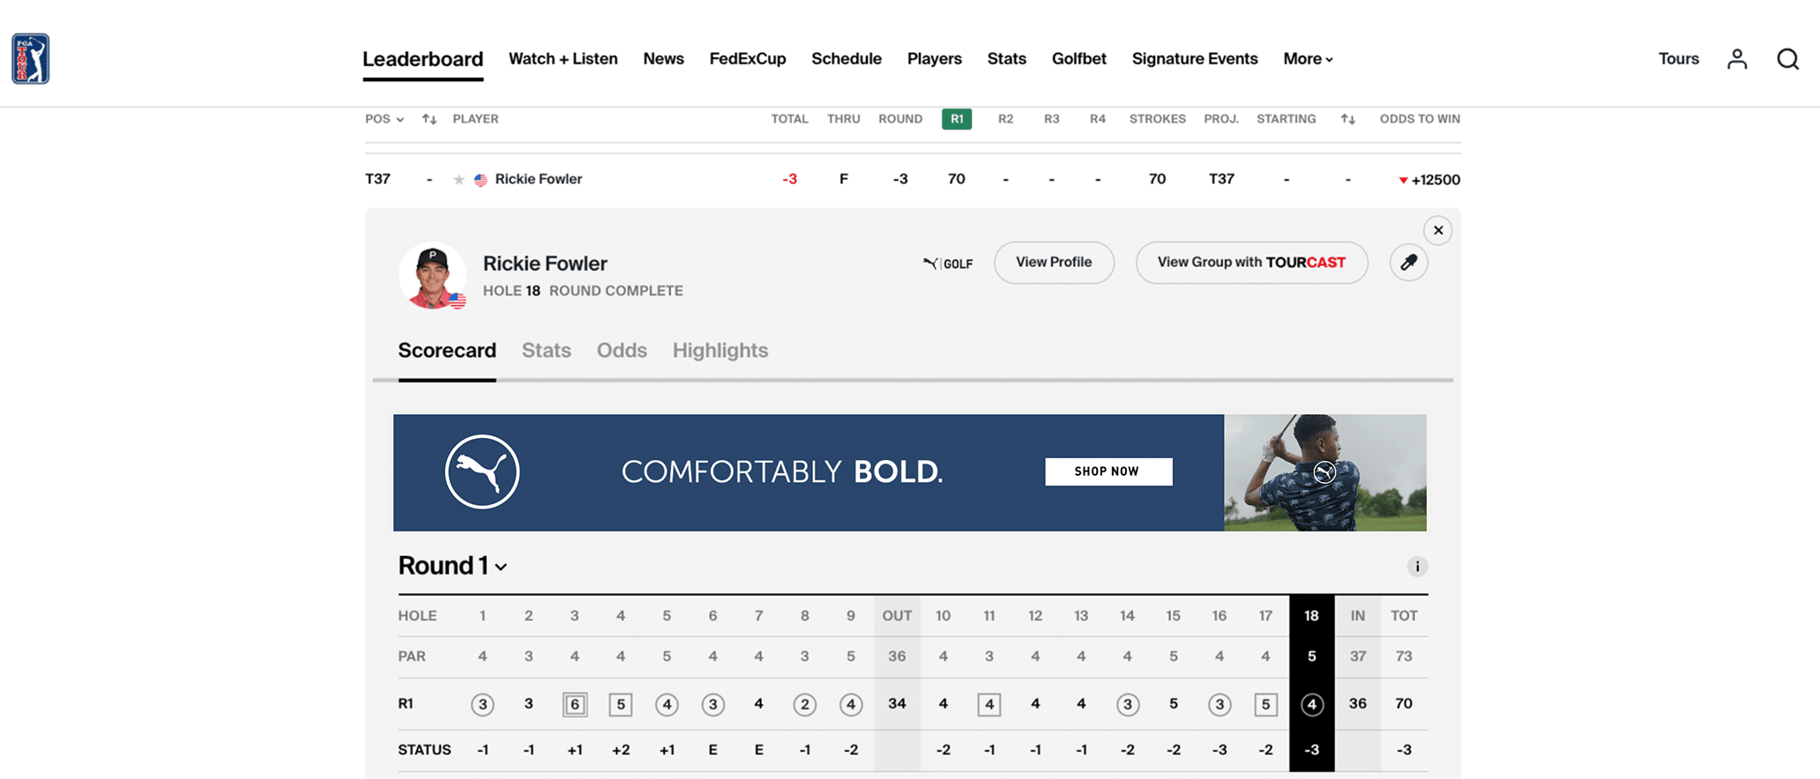1820x779 pixels.
Task: Click the Rickie Fowler name in leaderboard row
Action: [x=539, y=179]
